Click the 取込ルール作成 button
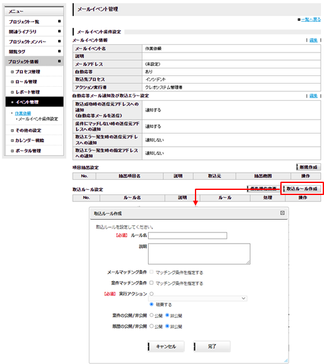Viewport: 324px width, 364px height. click(302, 189)
